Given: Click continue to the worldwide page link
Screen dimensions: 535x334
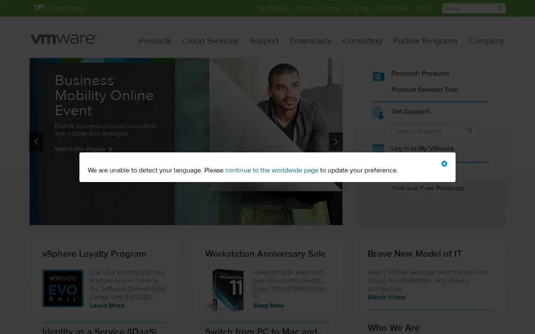Looking at the screenshot, I should tap(272, 170).
